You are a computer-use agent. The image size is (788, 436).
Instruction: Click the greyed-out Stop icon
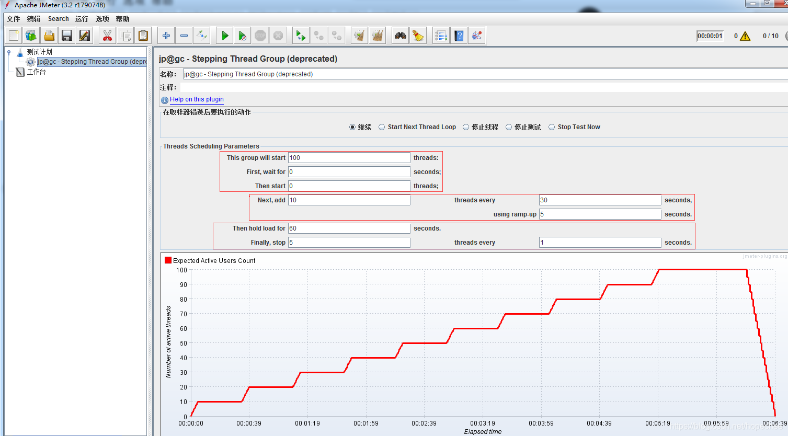[260, 36]
